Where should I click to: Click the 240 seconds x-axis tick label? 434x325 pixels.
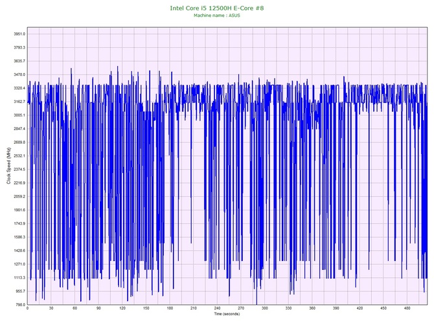[217, 308]
